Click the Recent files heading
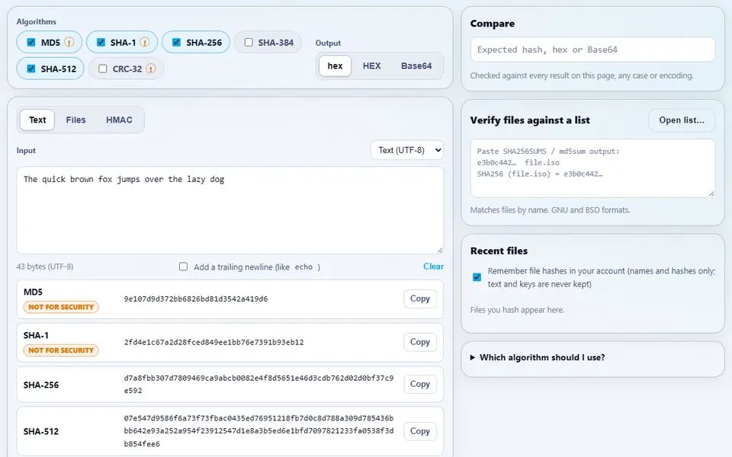732x457 pixels. pos(499,251)
